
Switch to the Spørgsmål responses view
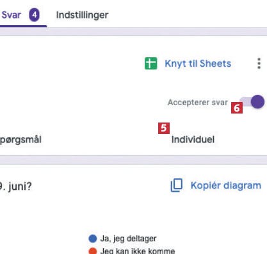click(x=20, y=140)
